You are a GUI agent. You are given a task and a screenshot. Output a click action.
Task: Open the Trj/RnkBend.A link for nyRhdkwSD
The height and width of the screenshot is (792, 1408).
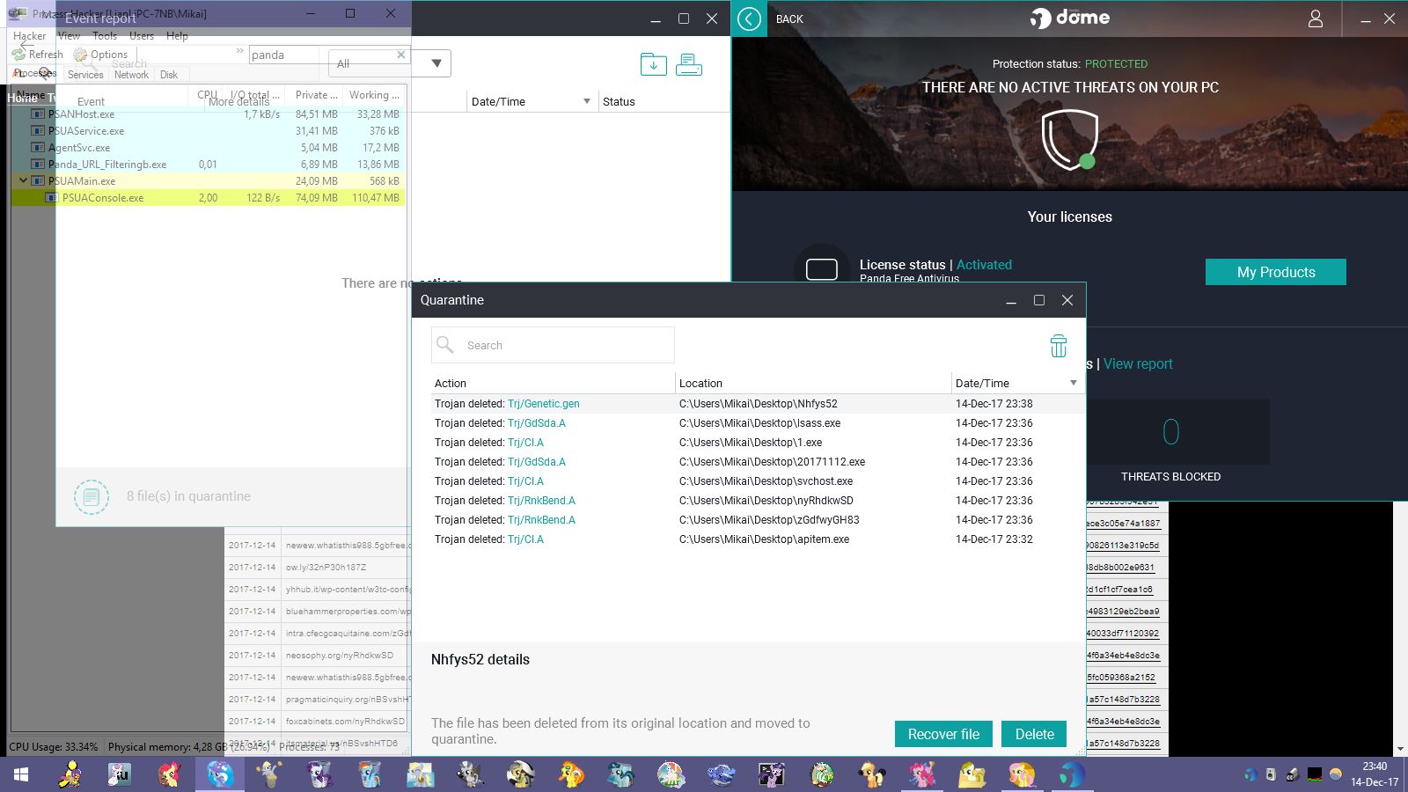click(x=541, y=501)
